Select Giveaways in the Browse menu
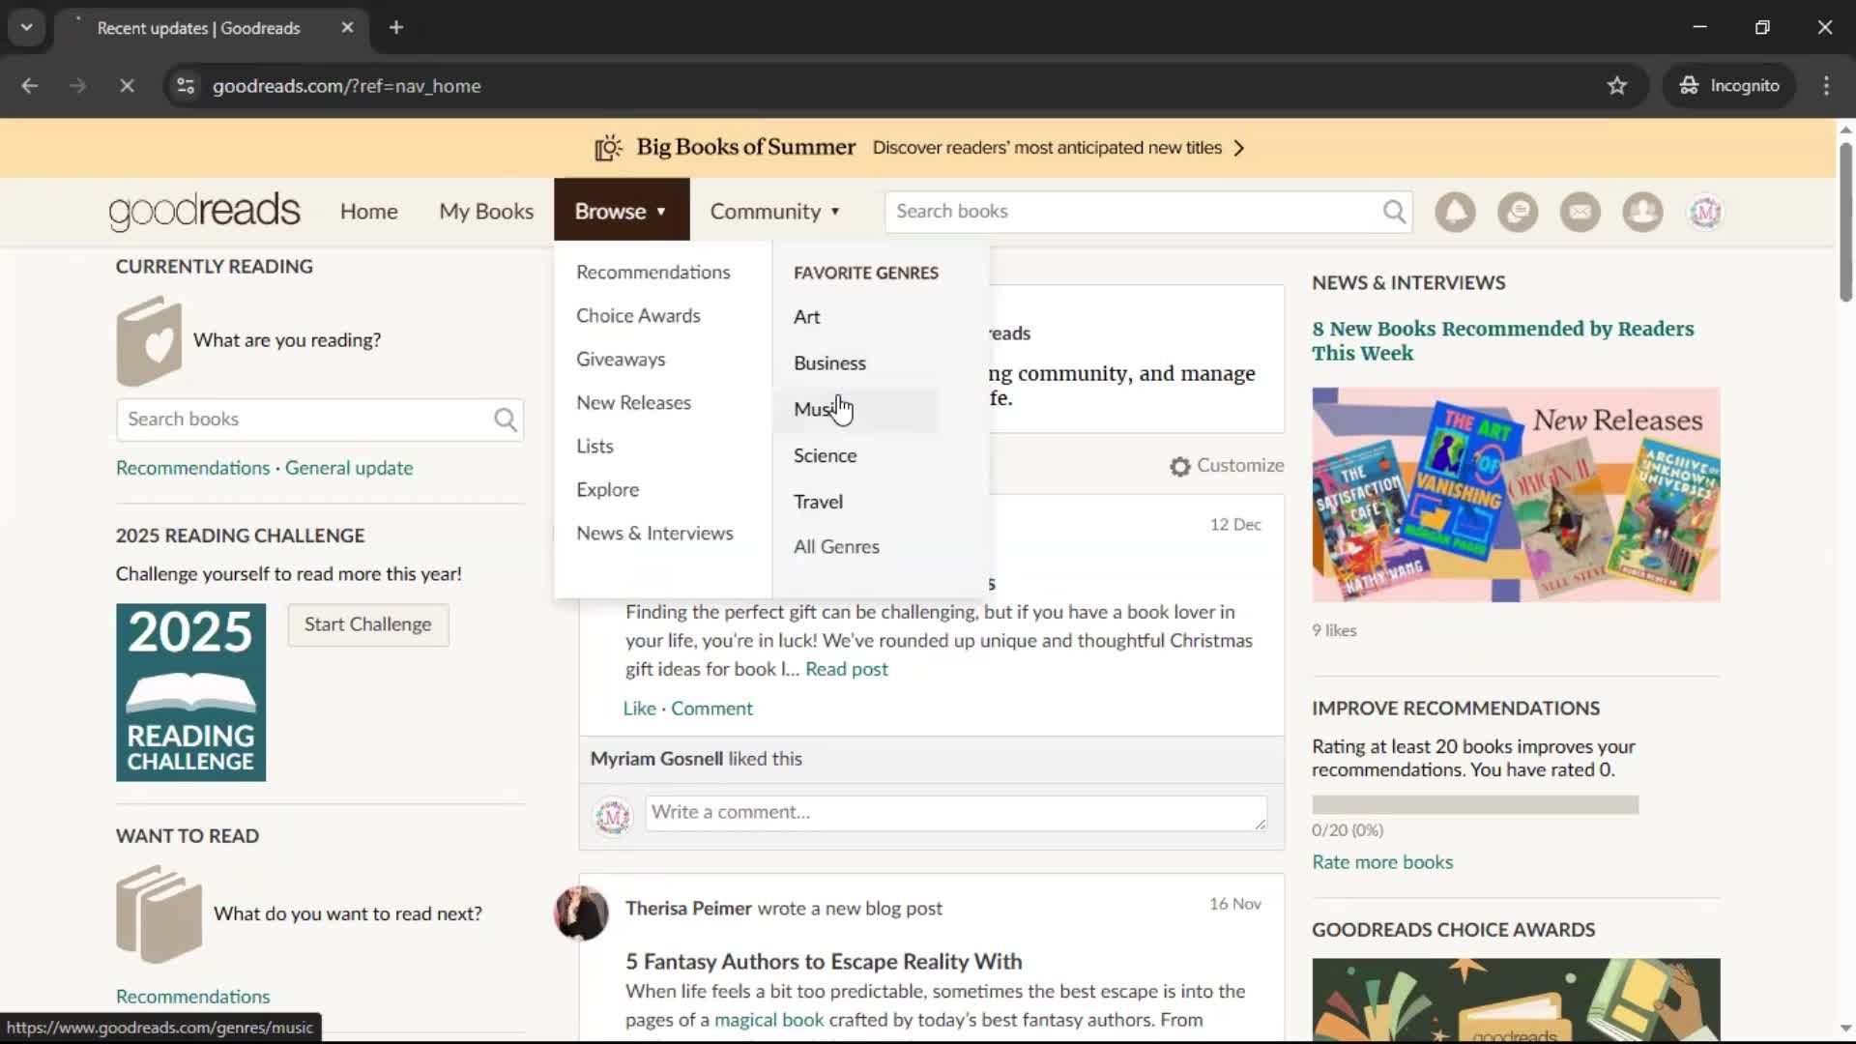 [621, 360]
